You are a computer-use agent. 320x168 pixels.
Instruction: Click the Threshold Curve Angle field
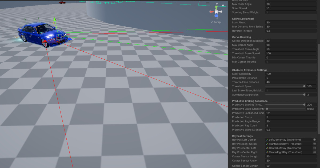(291, 49)
